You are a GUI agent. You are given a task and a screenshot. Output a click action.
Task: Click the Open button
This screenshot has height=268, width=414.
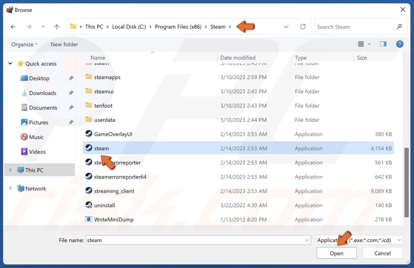[336, 253]
